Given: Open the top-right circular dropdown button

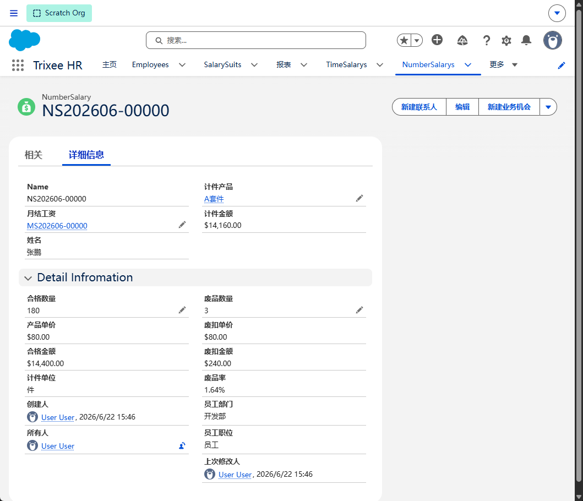Looking at the screenshot, I should (x=557, y=13).
